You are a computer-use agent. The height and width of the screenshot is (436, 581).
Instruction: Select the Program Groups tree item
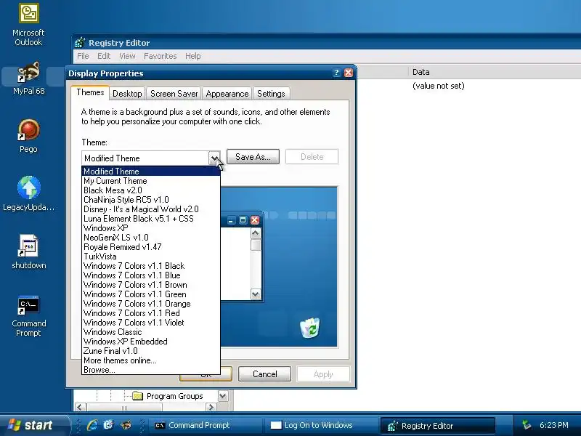174,396
